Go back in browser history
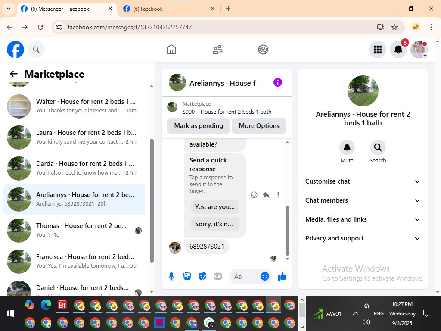 click(x=9, y=27)
